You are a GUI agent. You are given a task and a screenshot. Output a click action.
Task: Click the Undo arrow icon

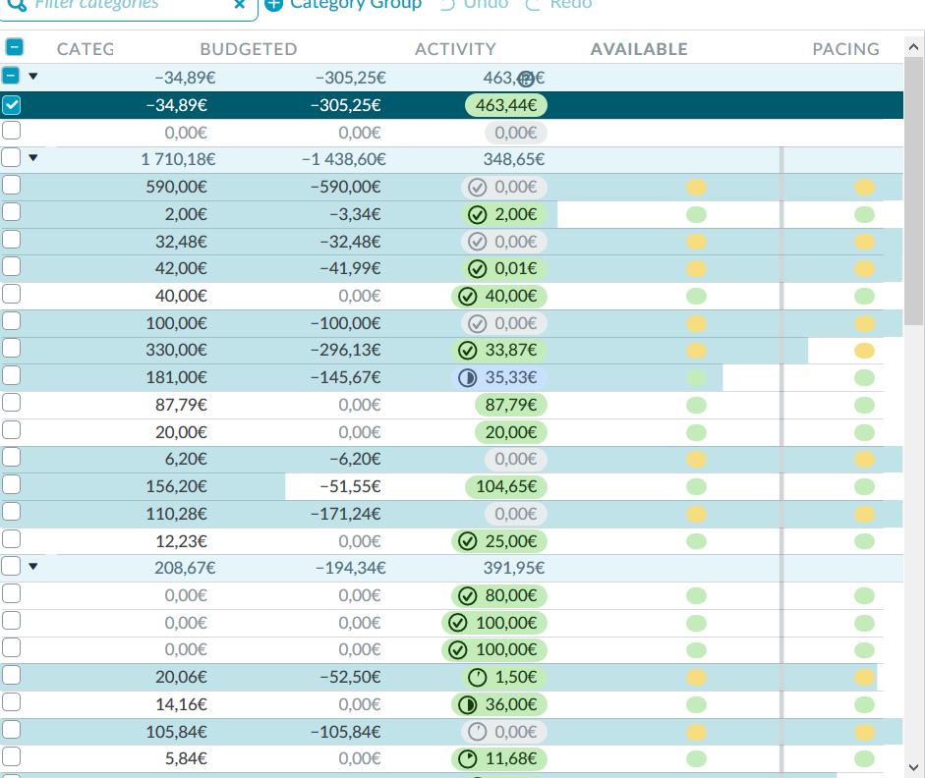(x=448, y=5)
